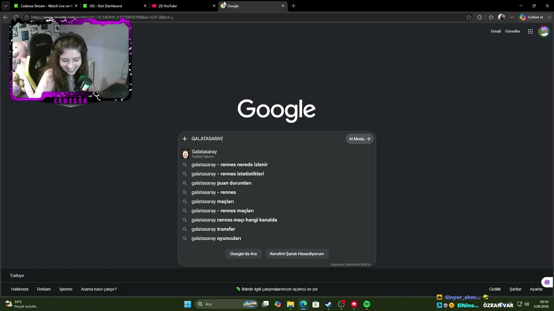Choose suggestion galatasaray oyuncuları
Screen dimensions: 554x311
pos(277,238)
